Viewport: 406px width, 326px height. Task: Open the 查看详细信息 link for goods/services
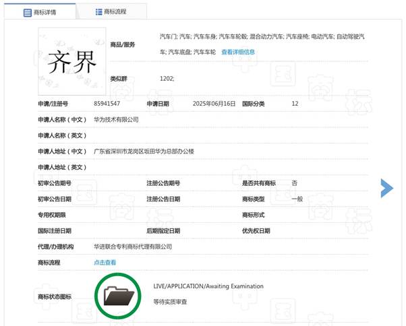click(237, 52)
